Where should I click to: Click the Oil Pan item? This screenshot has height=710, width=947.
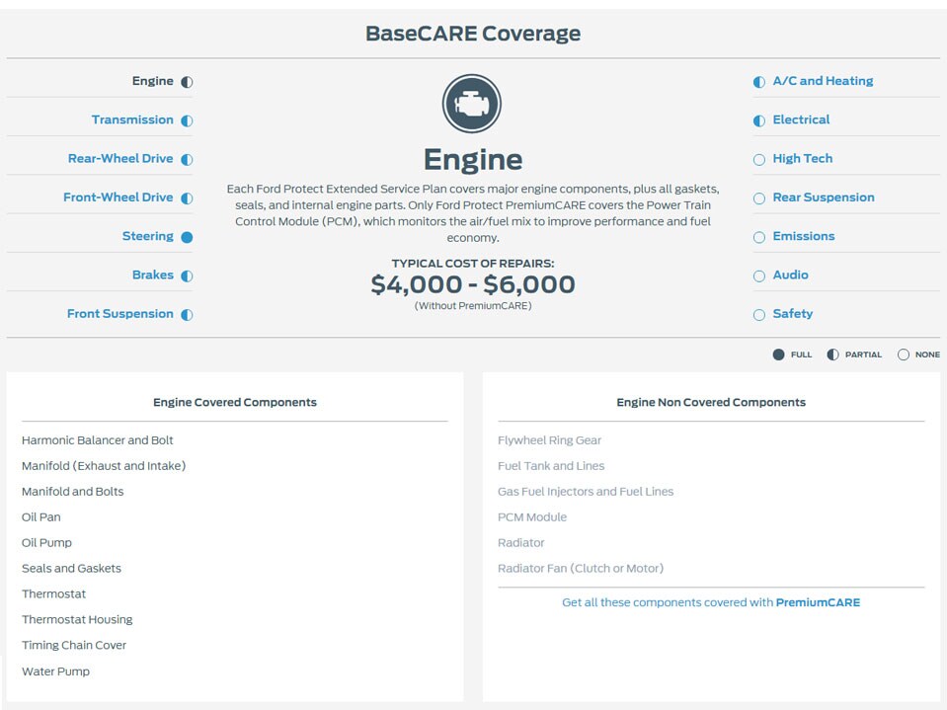[41, 517]
